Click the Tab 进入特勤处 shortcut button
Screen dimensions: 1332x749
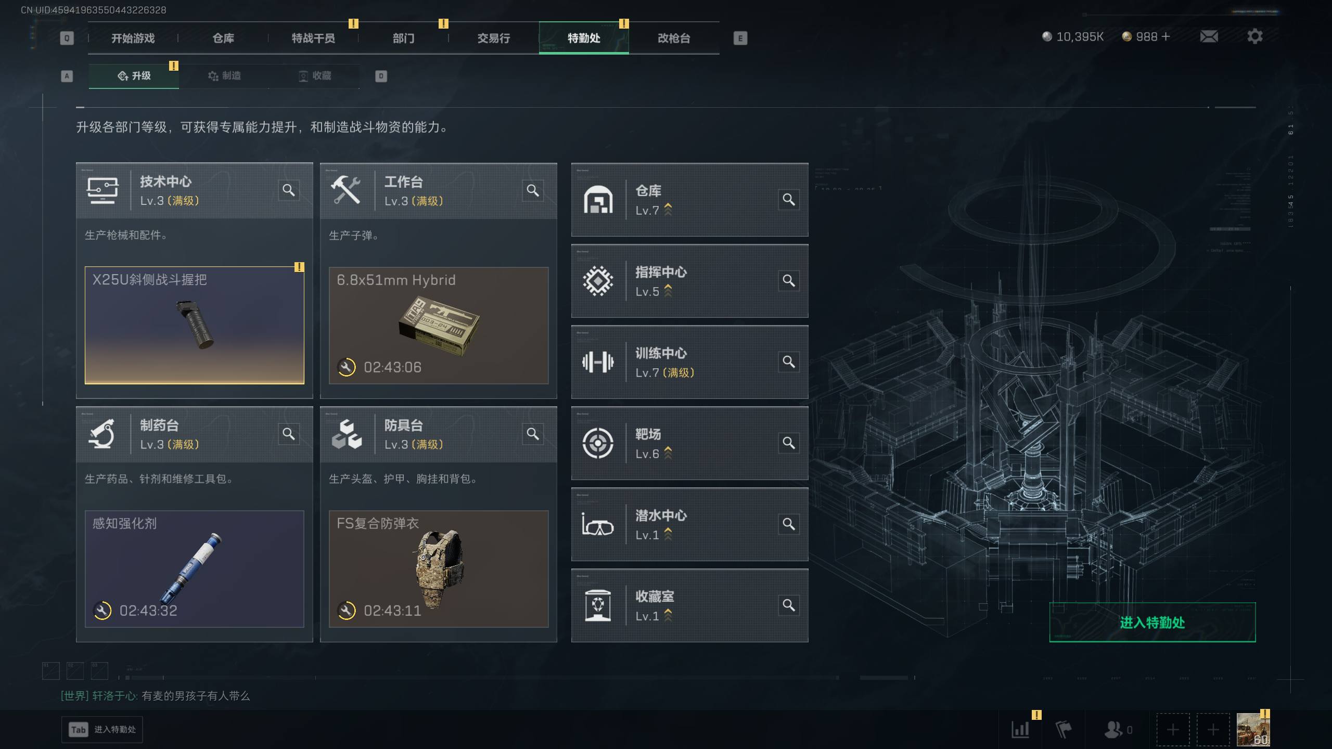click(102, 730)
